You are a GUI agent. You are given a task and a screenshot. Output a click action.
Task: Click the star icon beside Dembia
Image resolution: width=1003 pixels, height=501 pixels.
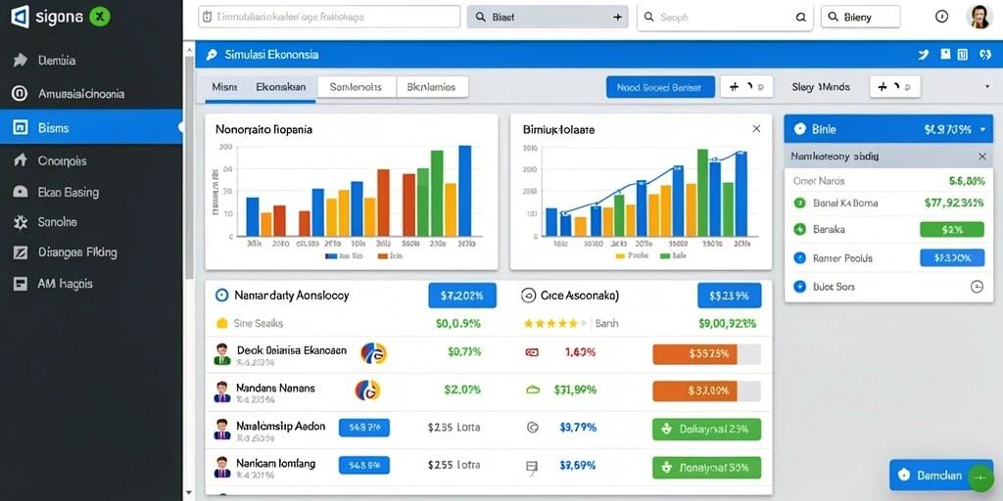pyautogui.click(x=21, y=60)
